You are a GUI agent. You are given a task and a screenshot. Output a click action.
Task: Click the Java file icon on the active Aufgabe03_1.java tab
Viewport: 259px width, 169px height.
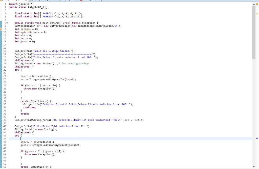point(2,1)
